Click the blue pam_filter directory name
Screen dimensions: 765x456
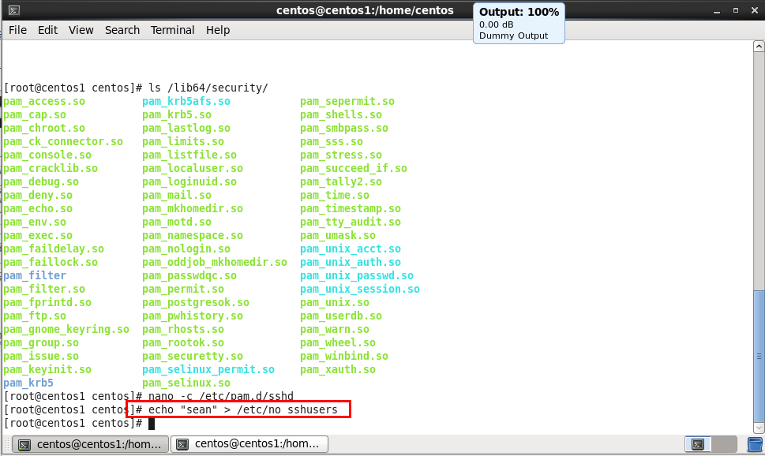click(35, 276)
